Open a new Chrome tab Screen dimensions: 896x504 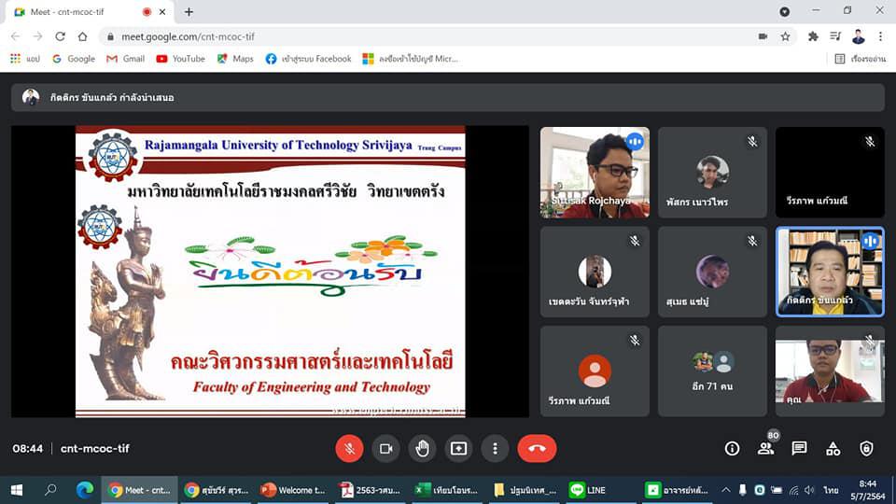pos(189,11)
